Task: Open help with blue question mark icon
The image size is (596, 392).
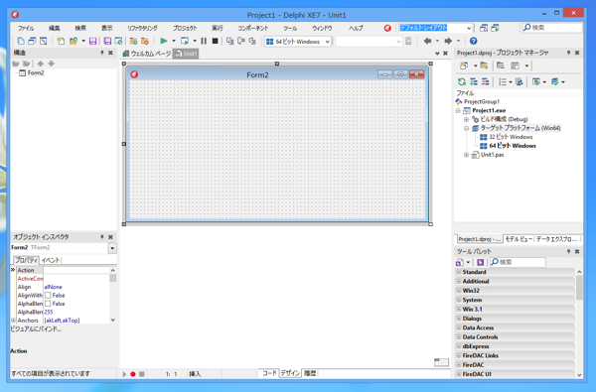Action: click(473, 41)
